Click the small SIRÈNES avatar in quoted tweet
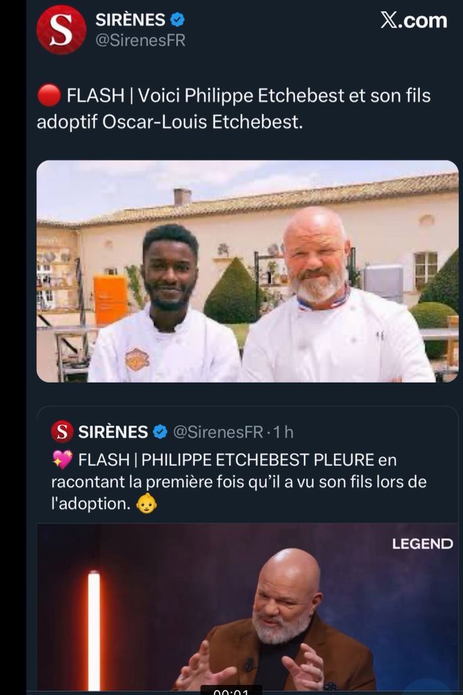The width and height of the screenshot is (463, 695). [x=62, y=432]
